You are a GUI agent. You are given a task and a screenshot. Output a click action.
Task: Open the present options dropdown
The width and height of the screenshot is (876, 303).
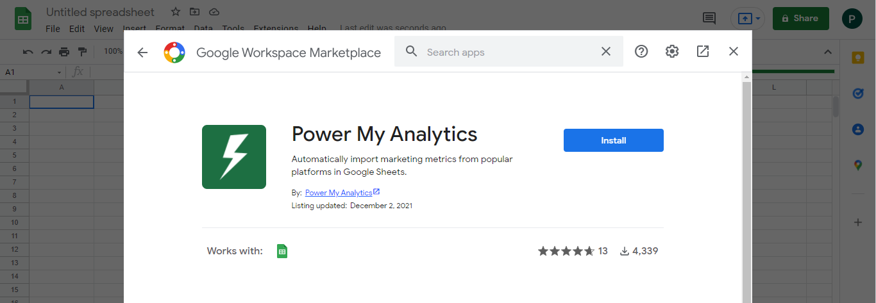(759, 19)
